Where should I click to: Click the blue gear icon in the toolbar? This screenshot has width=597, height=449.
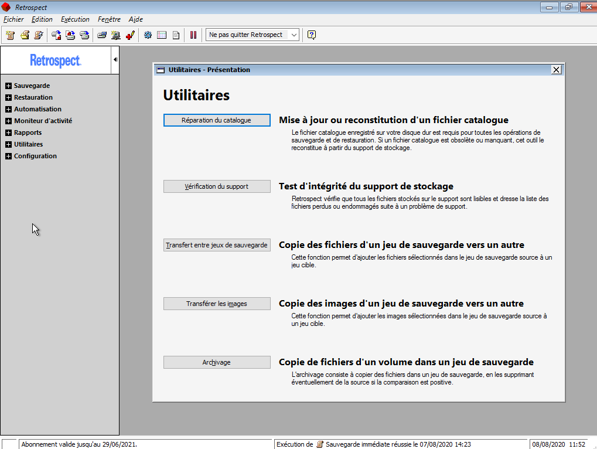point(148,35)
